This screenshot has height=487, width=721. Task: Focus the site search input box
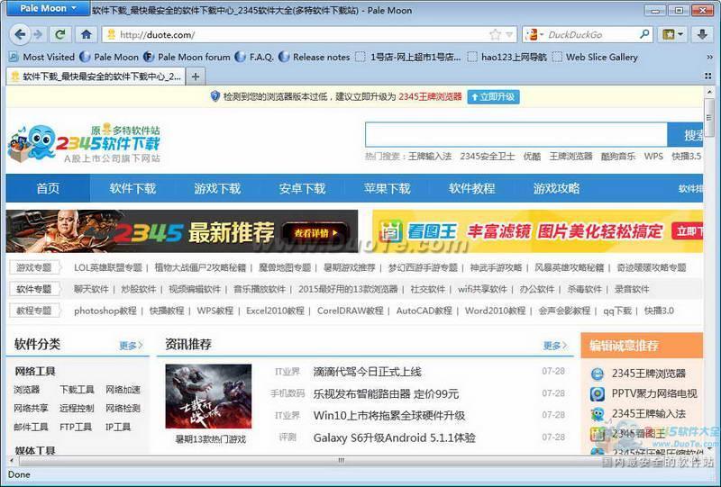(x=516, y=135)
